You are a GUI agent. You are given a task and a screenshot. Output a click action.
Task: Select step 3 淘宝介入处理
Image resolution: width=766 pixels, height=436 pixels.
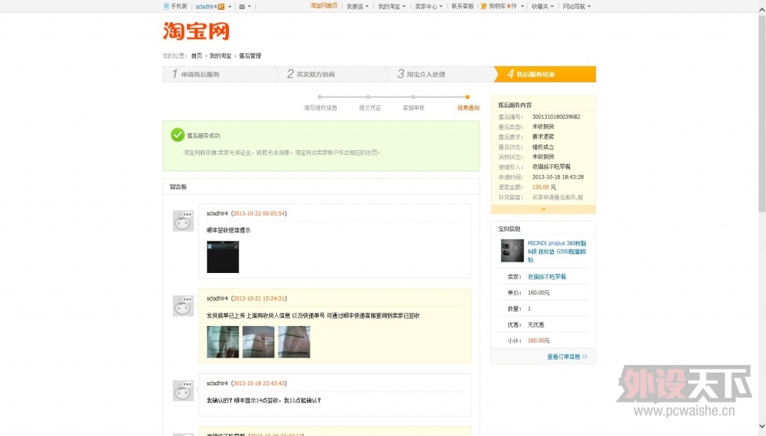[x=441, y=74]
